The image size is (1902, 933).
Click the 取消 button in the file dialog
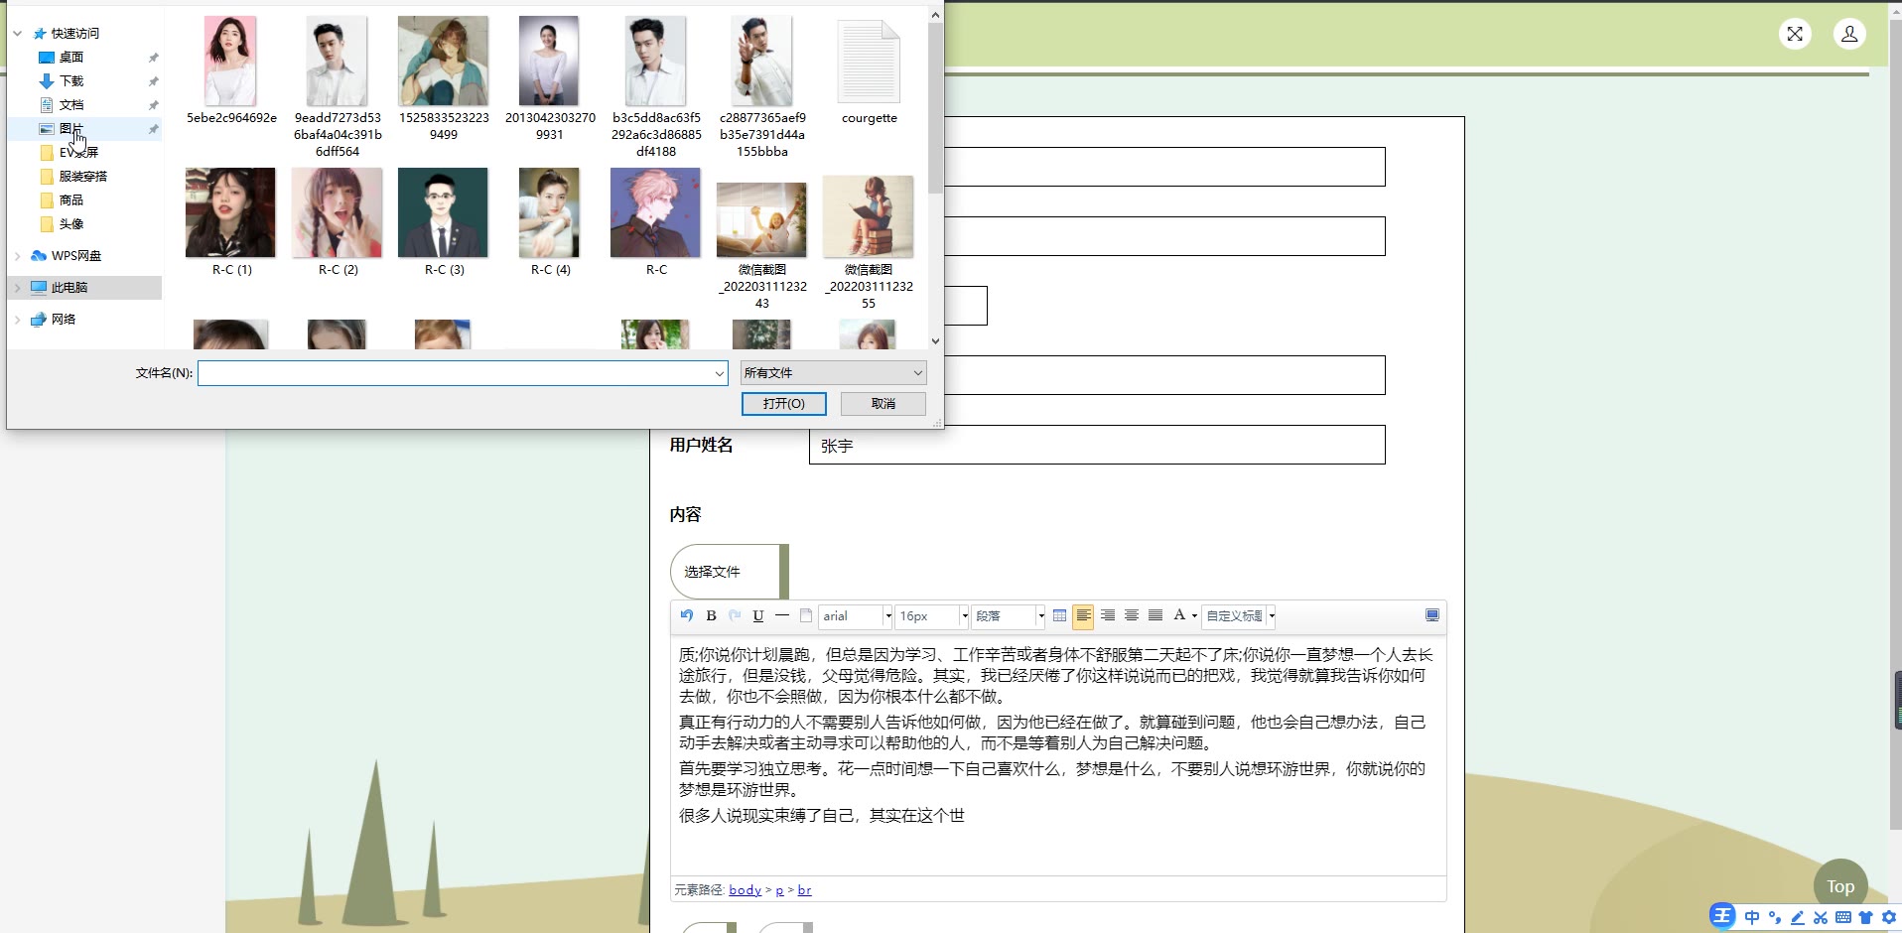click(x=883, y=404)
